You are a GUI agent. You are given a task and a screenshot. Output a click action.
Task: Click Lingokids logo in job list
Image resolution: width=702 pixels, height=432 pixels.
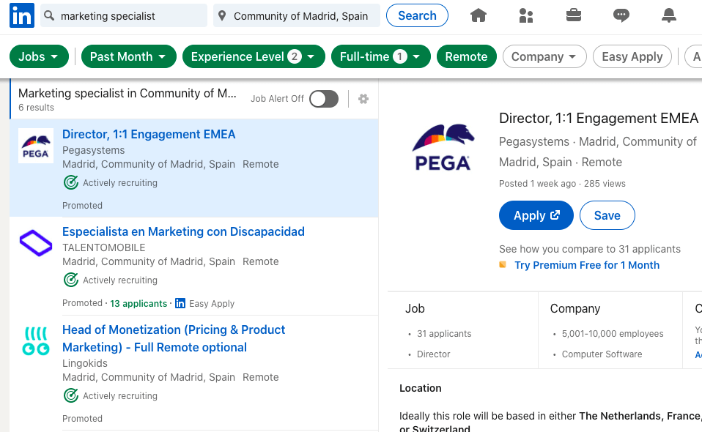click(36, 340)
